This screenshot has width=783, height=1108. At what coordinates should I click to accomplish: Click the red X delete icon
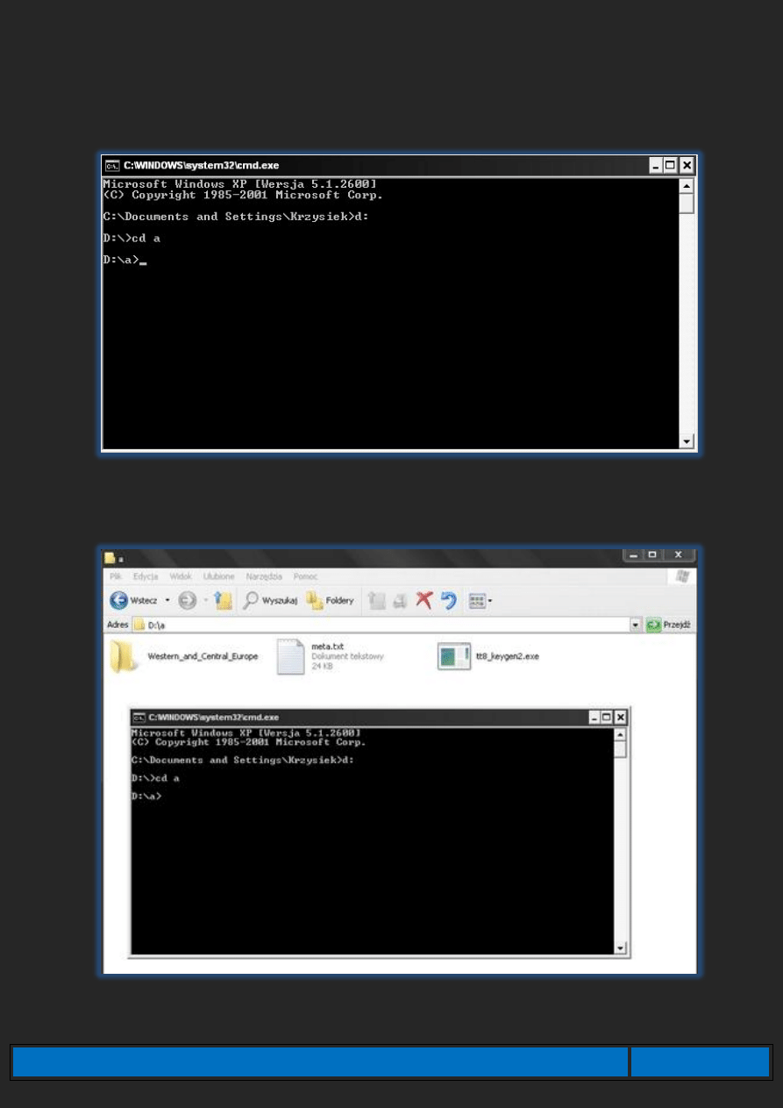[424, 601]
